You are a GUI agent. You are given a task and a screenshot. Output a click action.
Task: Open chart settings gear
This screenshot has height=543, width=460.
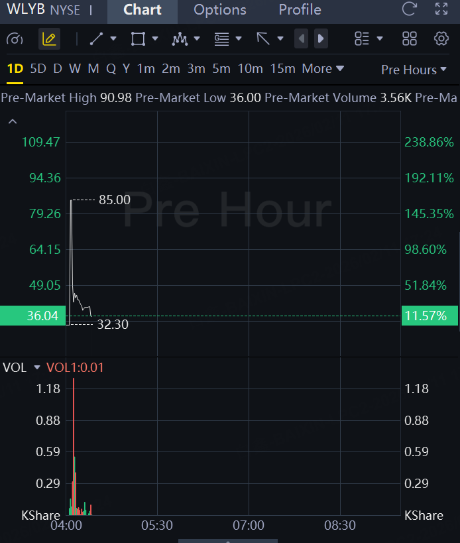tap(441, 39)
